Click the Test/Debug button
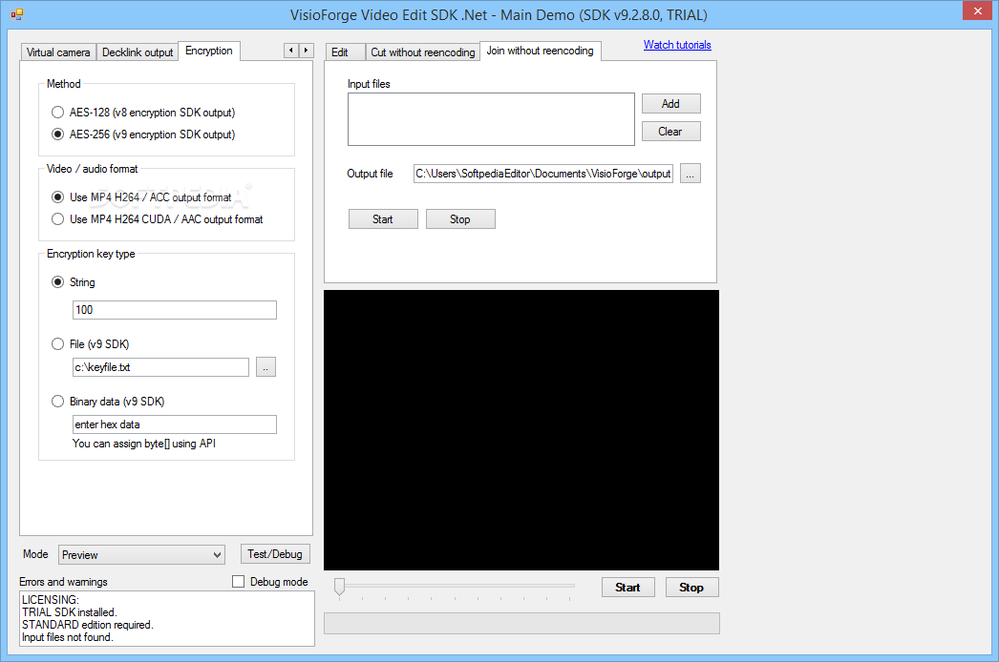999x662 pixels. tap(275, 554)
